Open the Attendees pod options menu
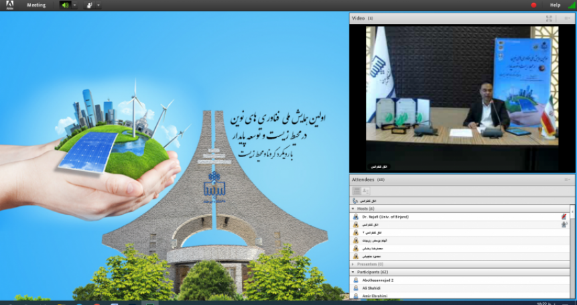This screenshot has width=577, height=305. tap(567, 180)
